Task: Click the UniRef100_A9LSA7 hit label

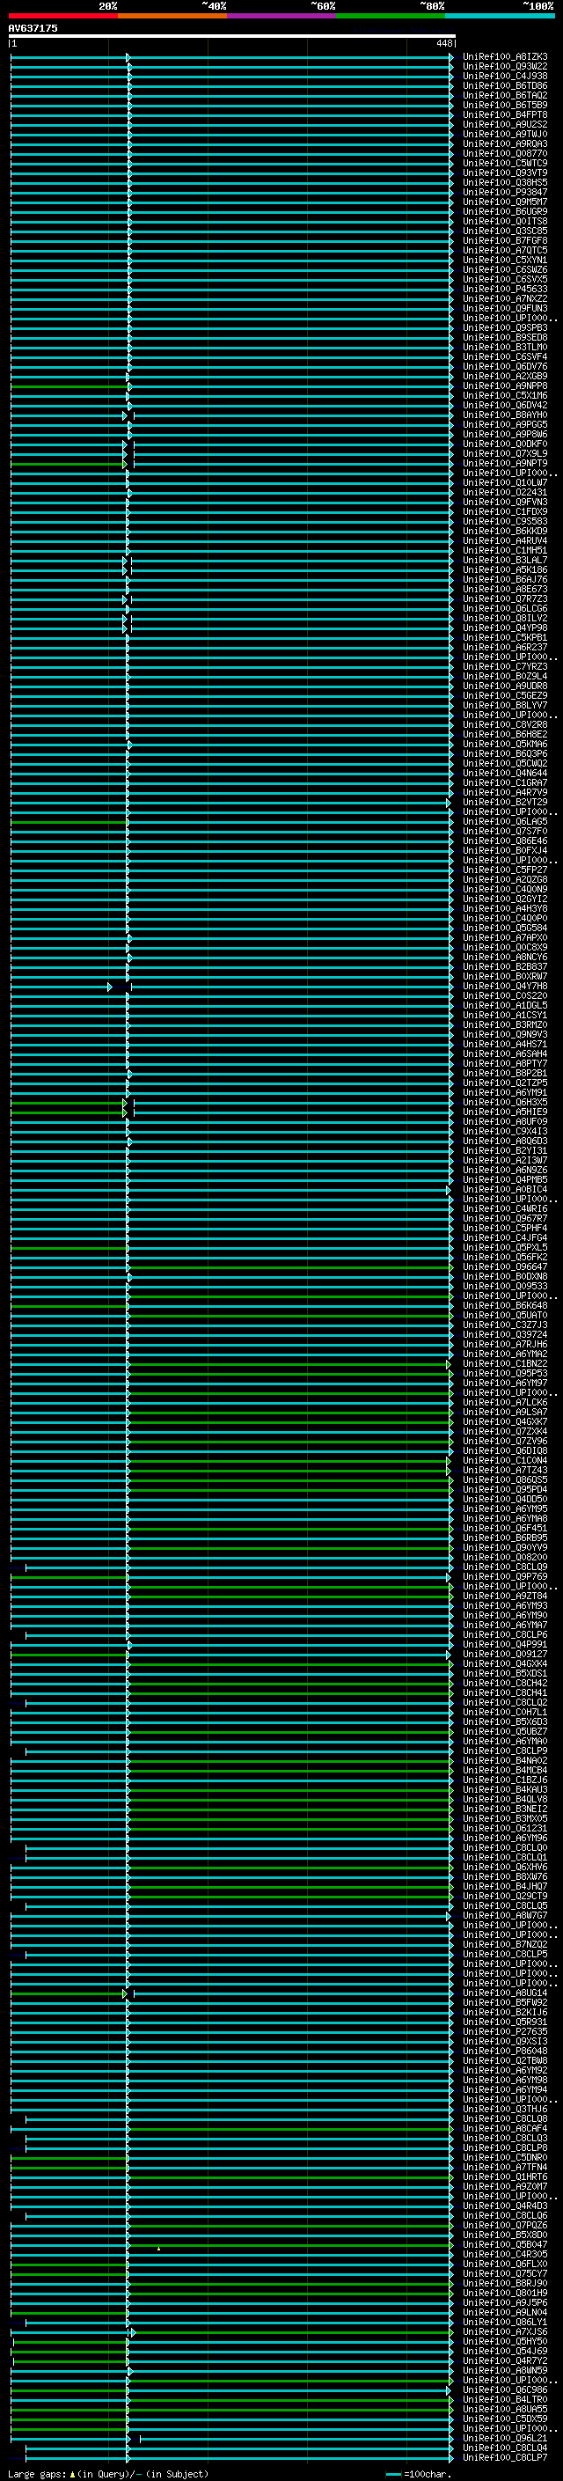Action: pos(505,1412)
